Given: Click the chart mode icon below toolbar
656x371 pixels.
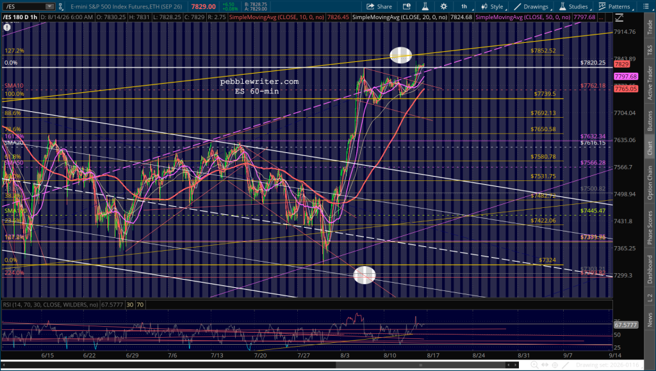Looking at the screenshot, I should pyautogui.click(x=619, y=17).
